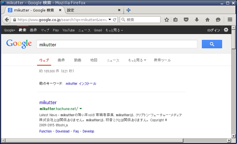Click the horizontal scrollbar right arrow

(229, 141)
